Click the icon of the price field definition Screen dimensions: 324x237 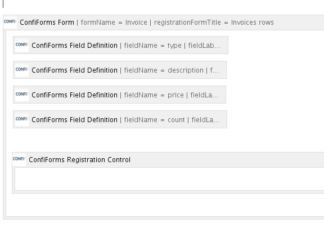click(x=22, y=95)
